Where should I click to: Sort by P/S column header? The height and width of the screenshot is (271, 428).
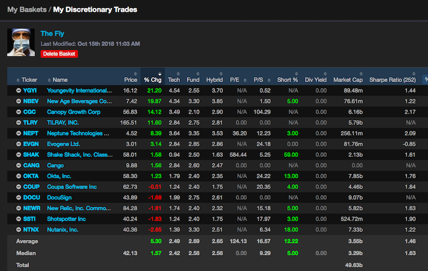[262, 80]
